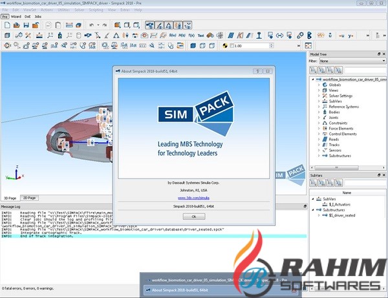Open an existing model file
This screenshot has width=388, height=298.
17,25
